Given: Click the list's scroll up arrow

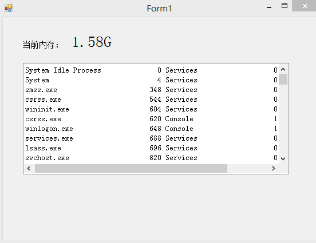Looking at the screenshot, I should pyautogui.click(x=283, y=69).
